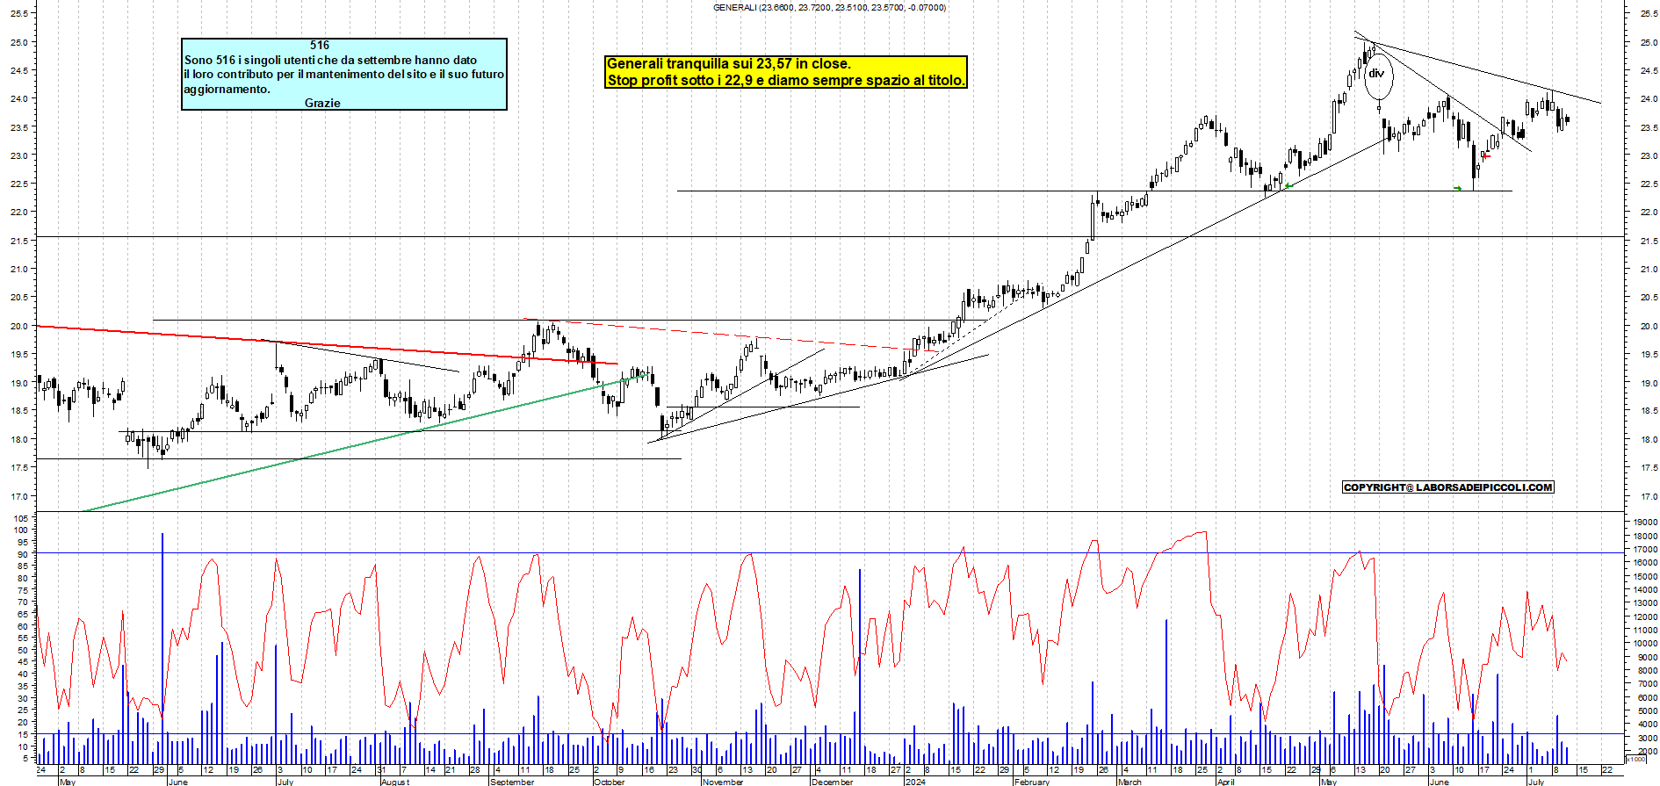This screenshot has width=1660, height=786.
Task: Click the COPYRIGHT@ LABORSADEIPICCOLI.COM label
Action: point(1448,487)
